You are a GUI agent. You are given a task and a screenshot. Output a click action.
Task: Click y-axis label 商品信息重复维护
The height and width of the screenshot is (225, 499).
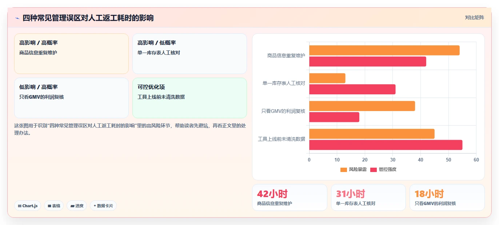[286, 56]
